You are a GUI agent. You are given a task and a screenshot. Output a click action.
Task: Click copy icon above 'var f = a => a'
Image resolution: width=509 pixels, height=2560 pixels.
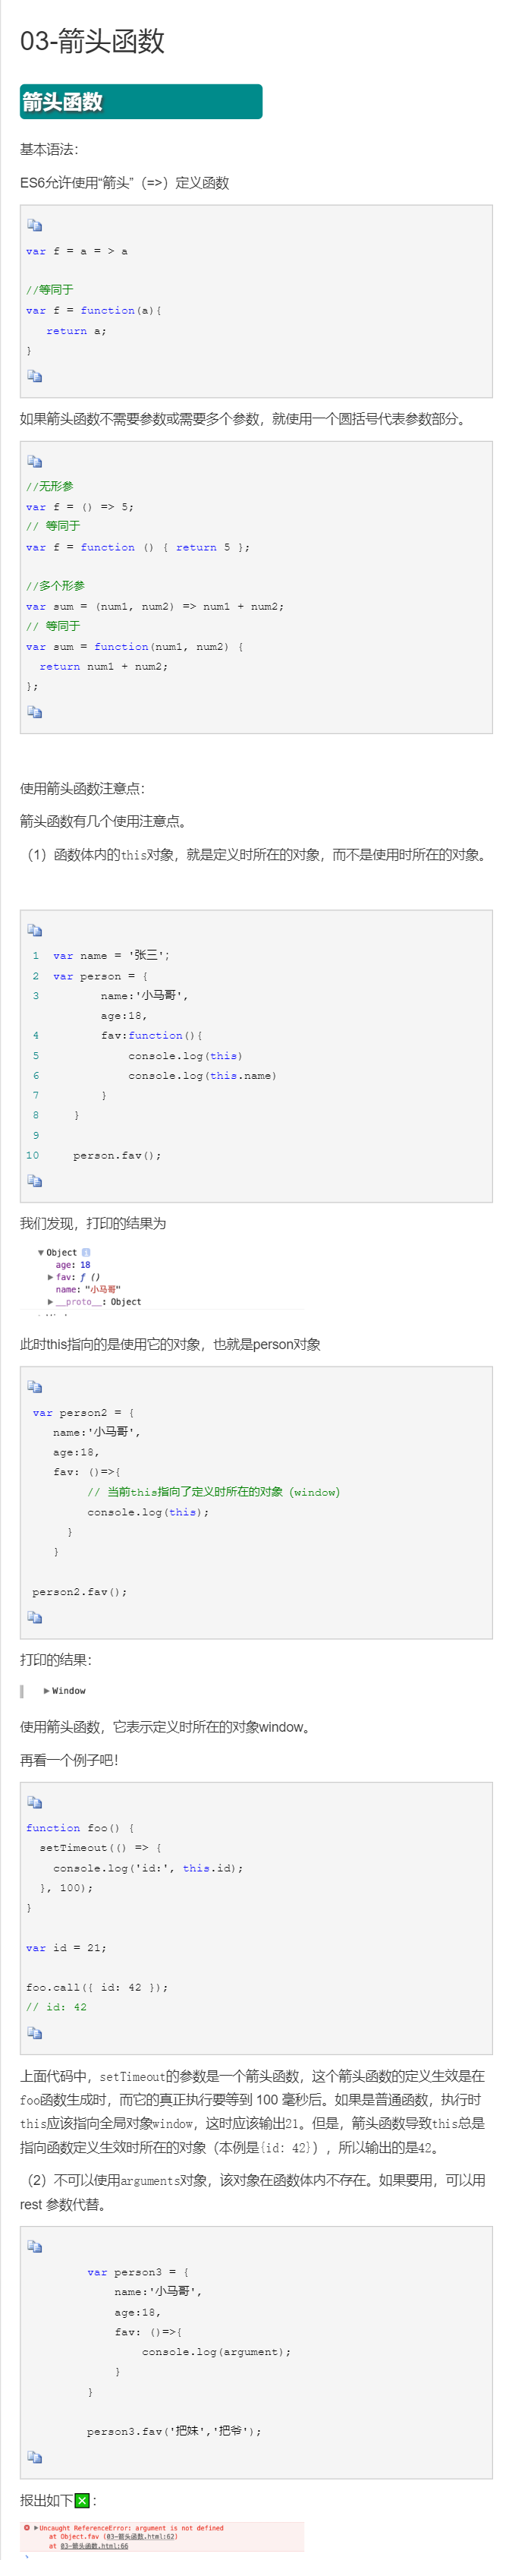[x=35, y=225]
